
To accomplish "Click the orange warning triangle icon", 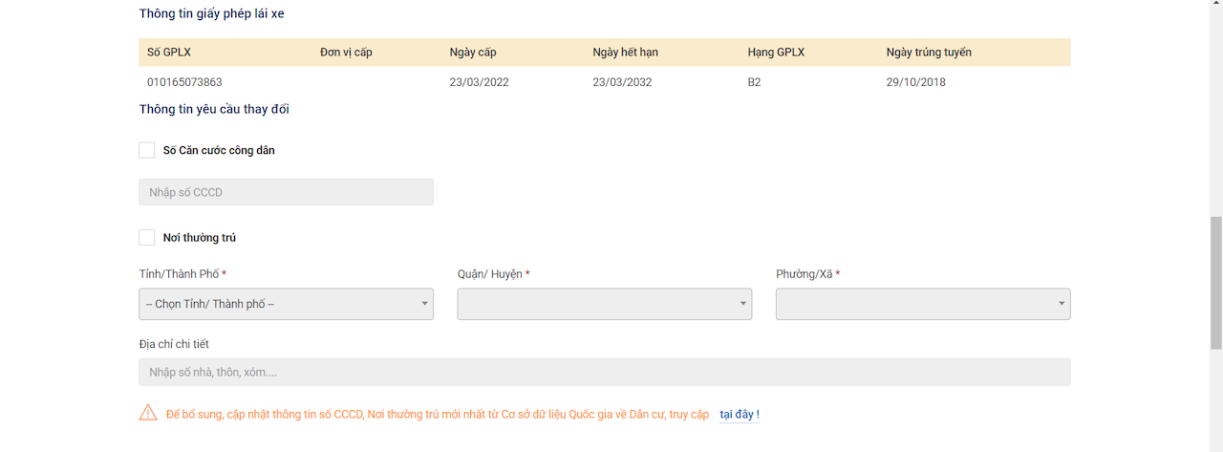I will [148, 413].
